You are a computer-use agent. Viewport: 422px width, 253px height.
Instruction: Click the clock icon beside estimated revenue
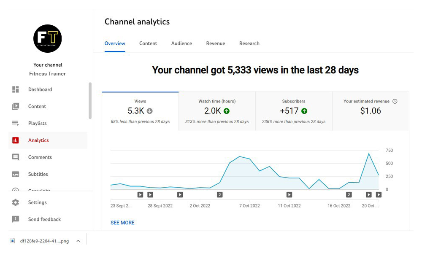point(395,101)
